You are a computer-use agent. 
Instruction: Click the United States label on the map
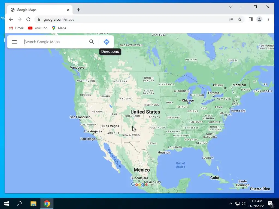[x=145, y=112]
